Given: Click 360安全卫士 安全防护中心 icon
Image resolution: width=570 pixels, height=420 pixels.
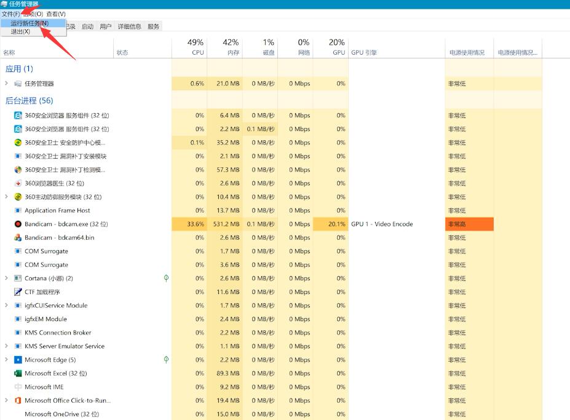Looking at the screenshot, I should (x=18, y=143).
